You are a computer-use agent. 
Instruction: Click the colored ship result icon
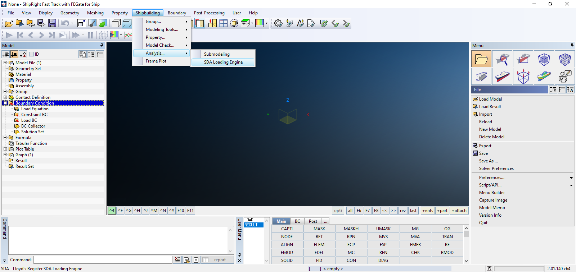[x=544, y=77]
